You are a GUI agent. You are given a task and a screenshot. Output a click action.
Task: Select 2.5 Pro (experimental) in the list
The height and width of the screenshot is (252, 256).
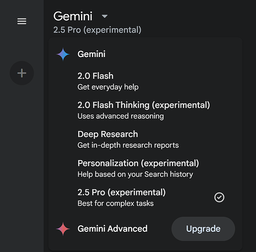click(145, 197)
